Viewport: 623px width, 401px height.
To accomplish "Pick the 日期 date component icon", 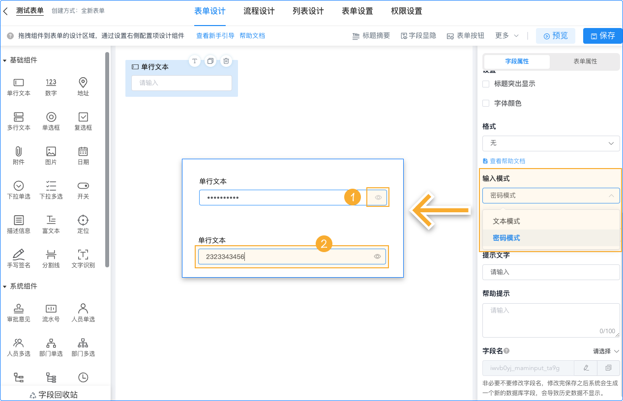I will coord(83,151).
